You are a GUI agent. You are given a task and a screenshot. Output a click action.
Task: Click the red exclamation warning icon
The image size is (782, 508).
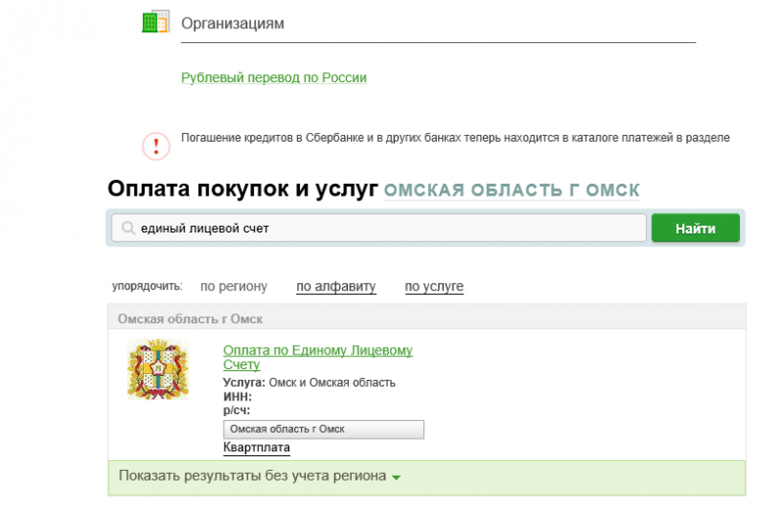tap(156, 147)
